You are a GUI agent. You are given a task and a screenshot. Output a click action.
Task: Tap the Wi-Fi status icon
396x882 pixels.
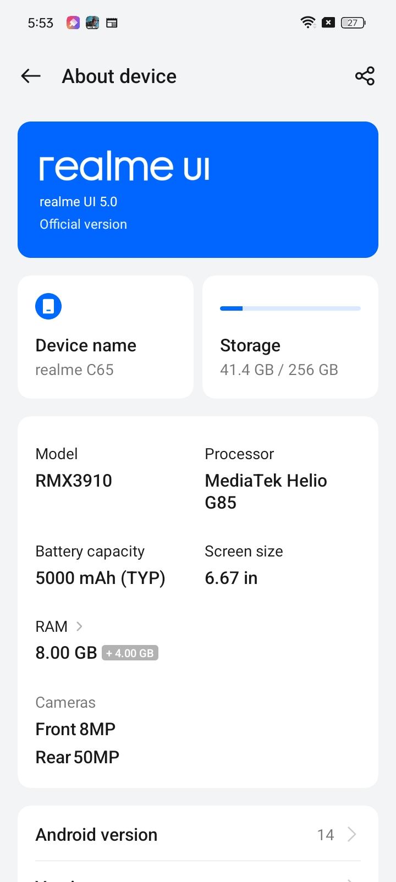click(307, 23)
